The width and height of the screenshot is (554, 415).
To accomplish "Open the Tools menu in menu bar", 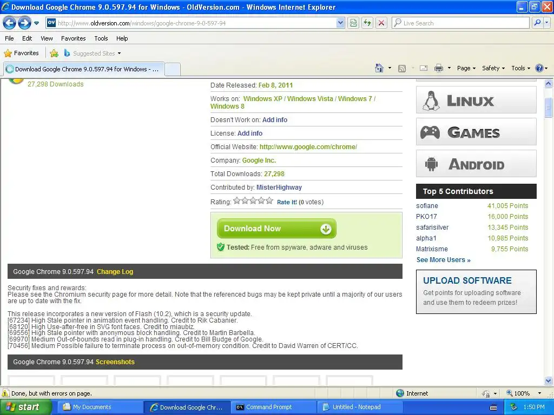I will [101, 38].
